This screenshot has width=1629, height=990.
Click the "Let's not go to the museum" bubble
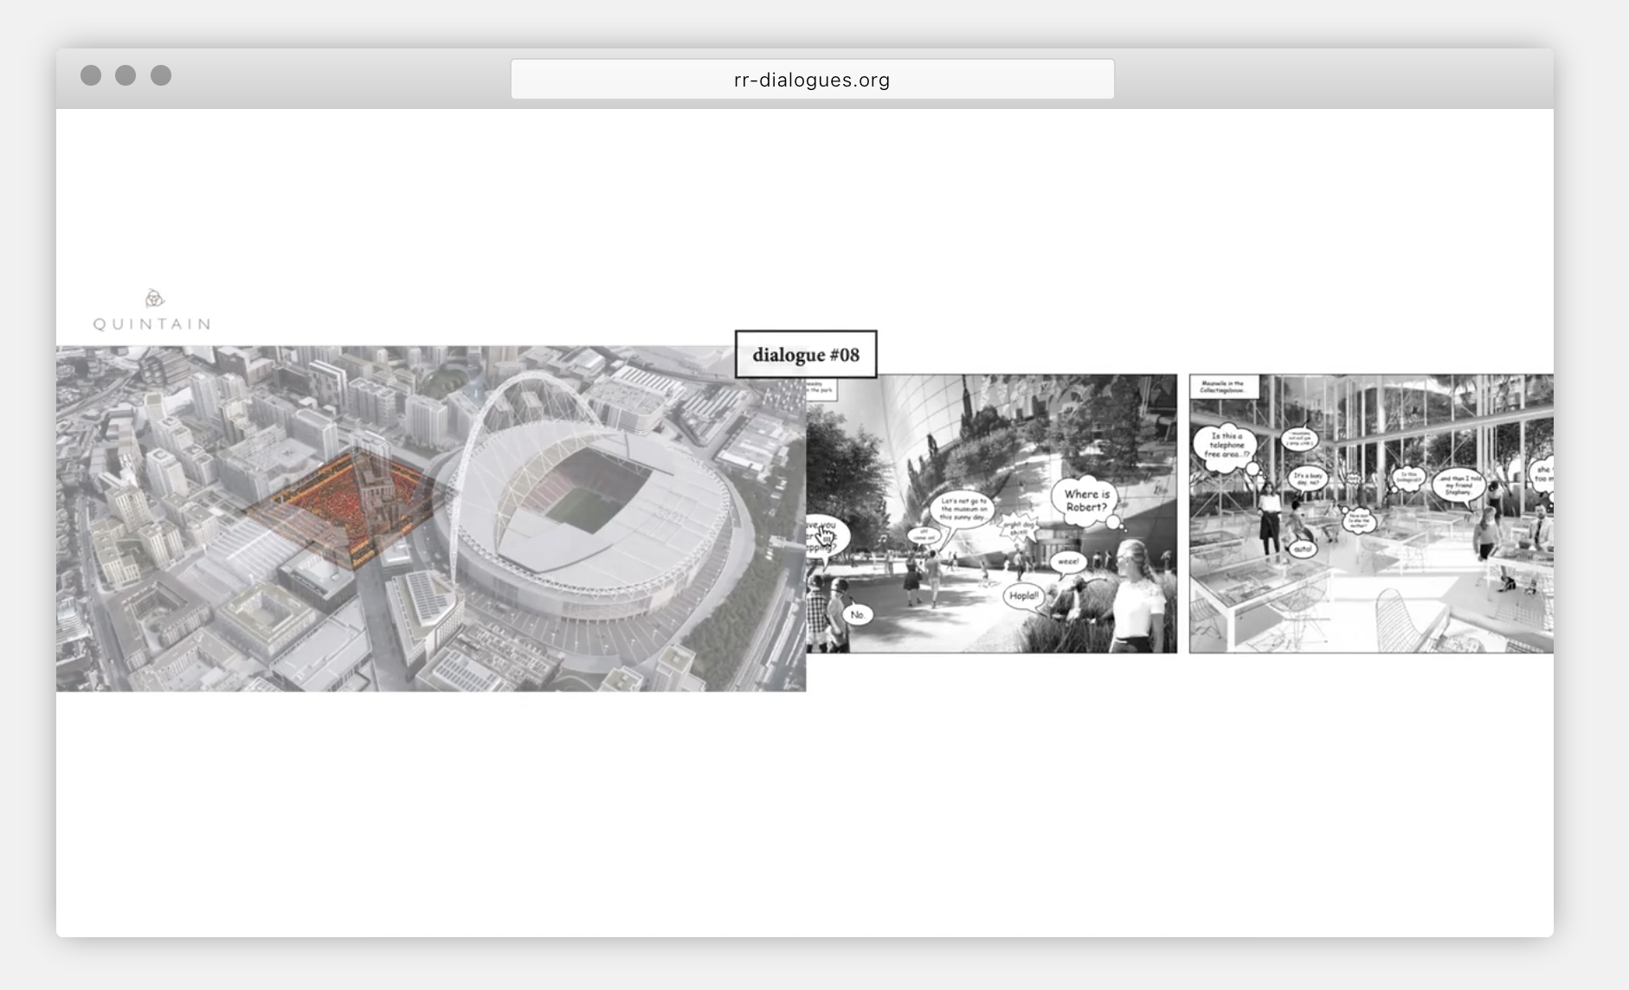(963, 510)
